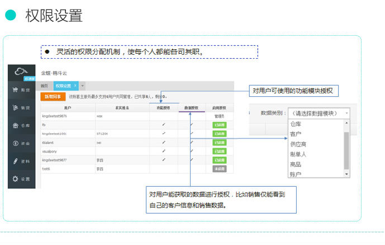Click the 数据授权 column header
385x245 pixels.
[x=191, y=107]
